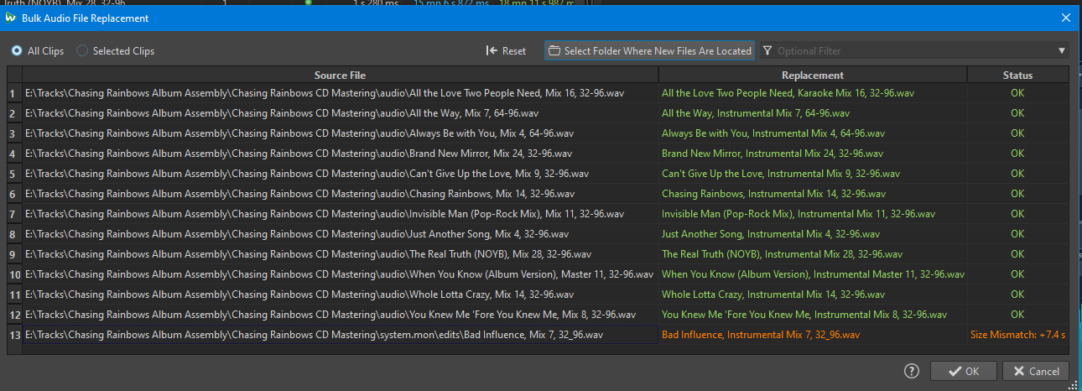Viewport: 1082px width, 391px height.
Task: Select source row All the Way, Mix 7
Action: click(x=340, y=112)
